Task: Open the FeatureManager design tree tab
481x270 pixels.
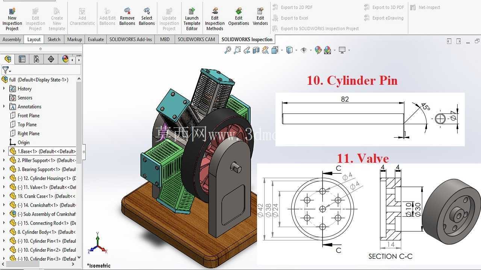Action: pyautogui.click(x=8, y=59)
